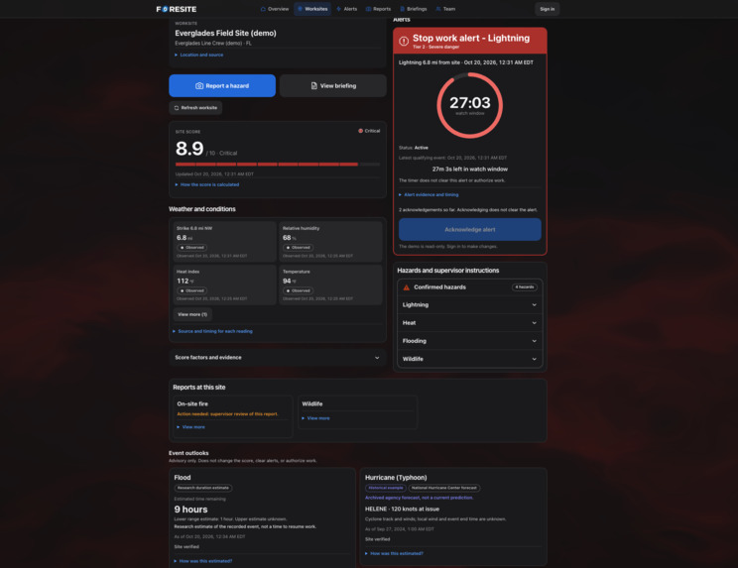The image size is (738, 568).
Task: Open the Overview nav tab
Action: tap(275, 9)
